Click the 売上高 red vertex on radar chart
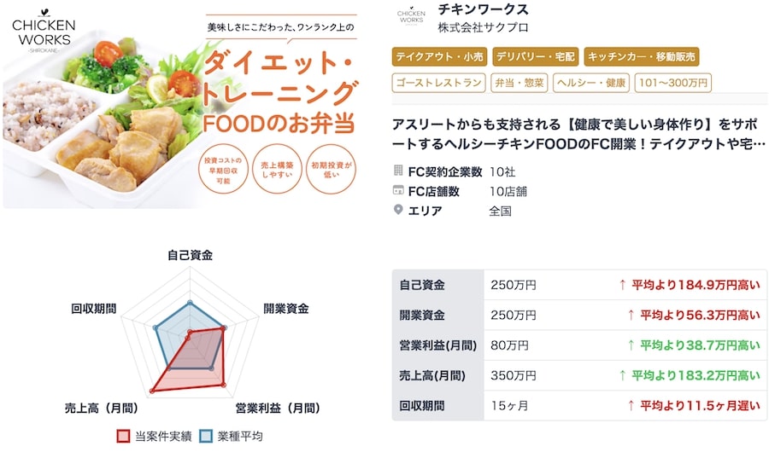This screenshot has width=769, height=452. pos(152,391)
